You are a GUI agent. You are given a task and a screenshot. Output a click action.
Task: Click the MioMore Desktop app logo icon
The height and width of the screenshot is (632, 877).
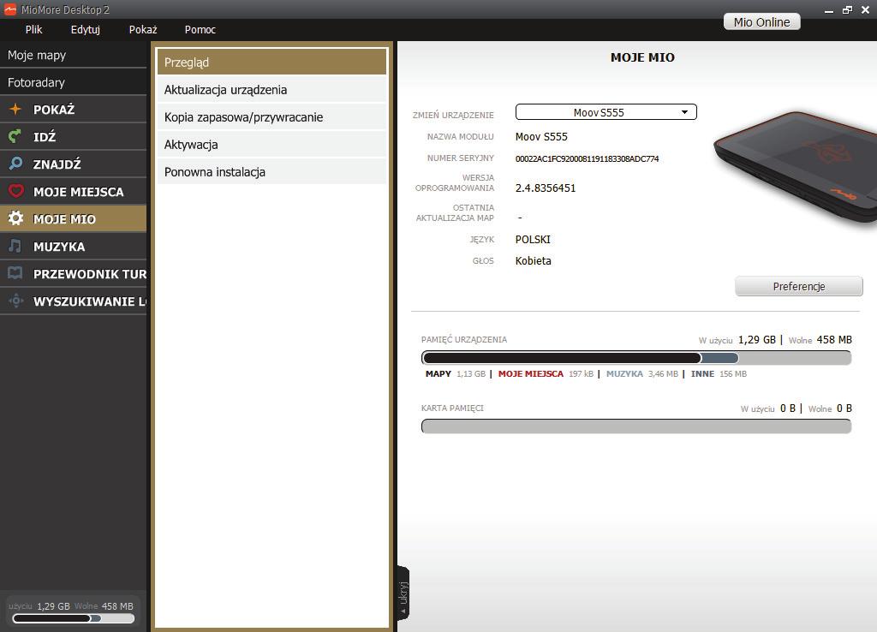coord(10,9)
